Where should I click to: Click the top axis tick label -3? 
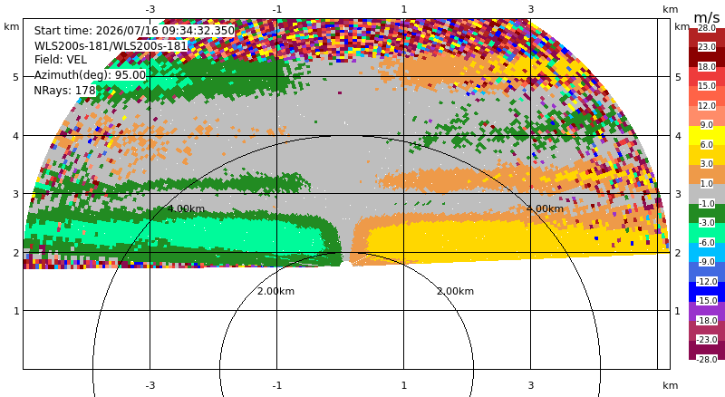pos(150,9)
